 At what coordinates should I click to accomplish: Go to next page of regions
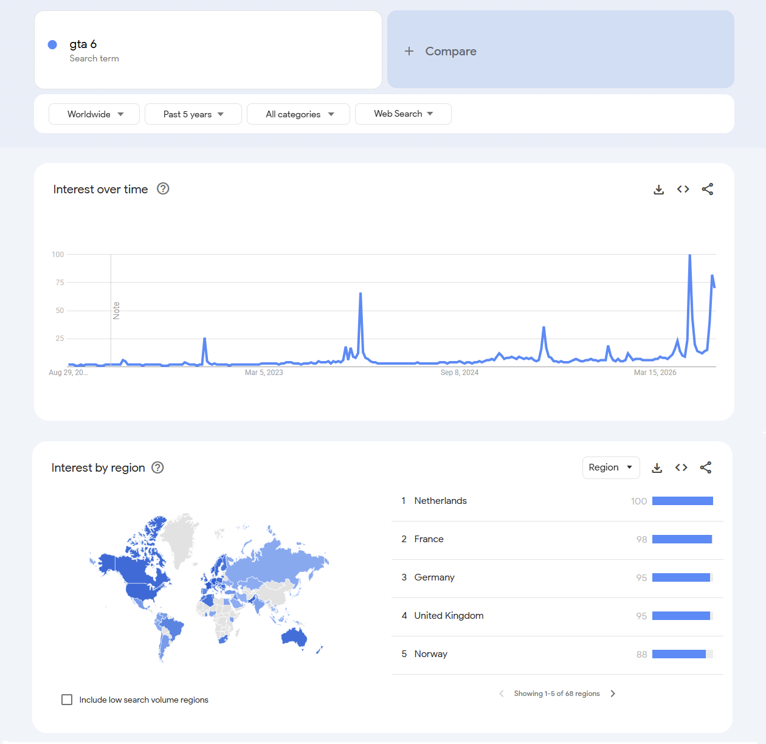(x=613, y=694)
